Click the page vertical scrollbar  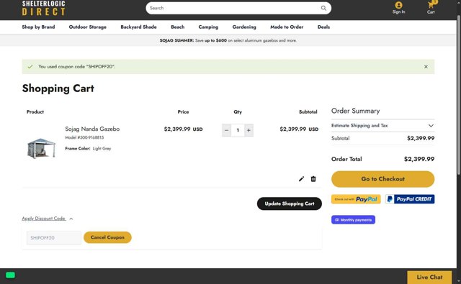tap(459, 96)
